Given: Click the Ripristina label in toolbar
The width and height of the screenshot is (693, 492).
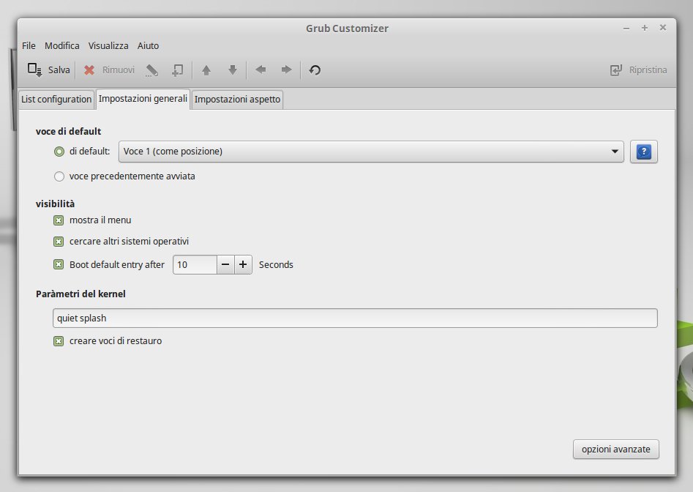Looking at the screenshot, I should (x=648, y=70).
